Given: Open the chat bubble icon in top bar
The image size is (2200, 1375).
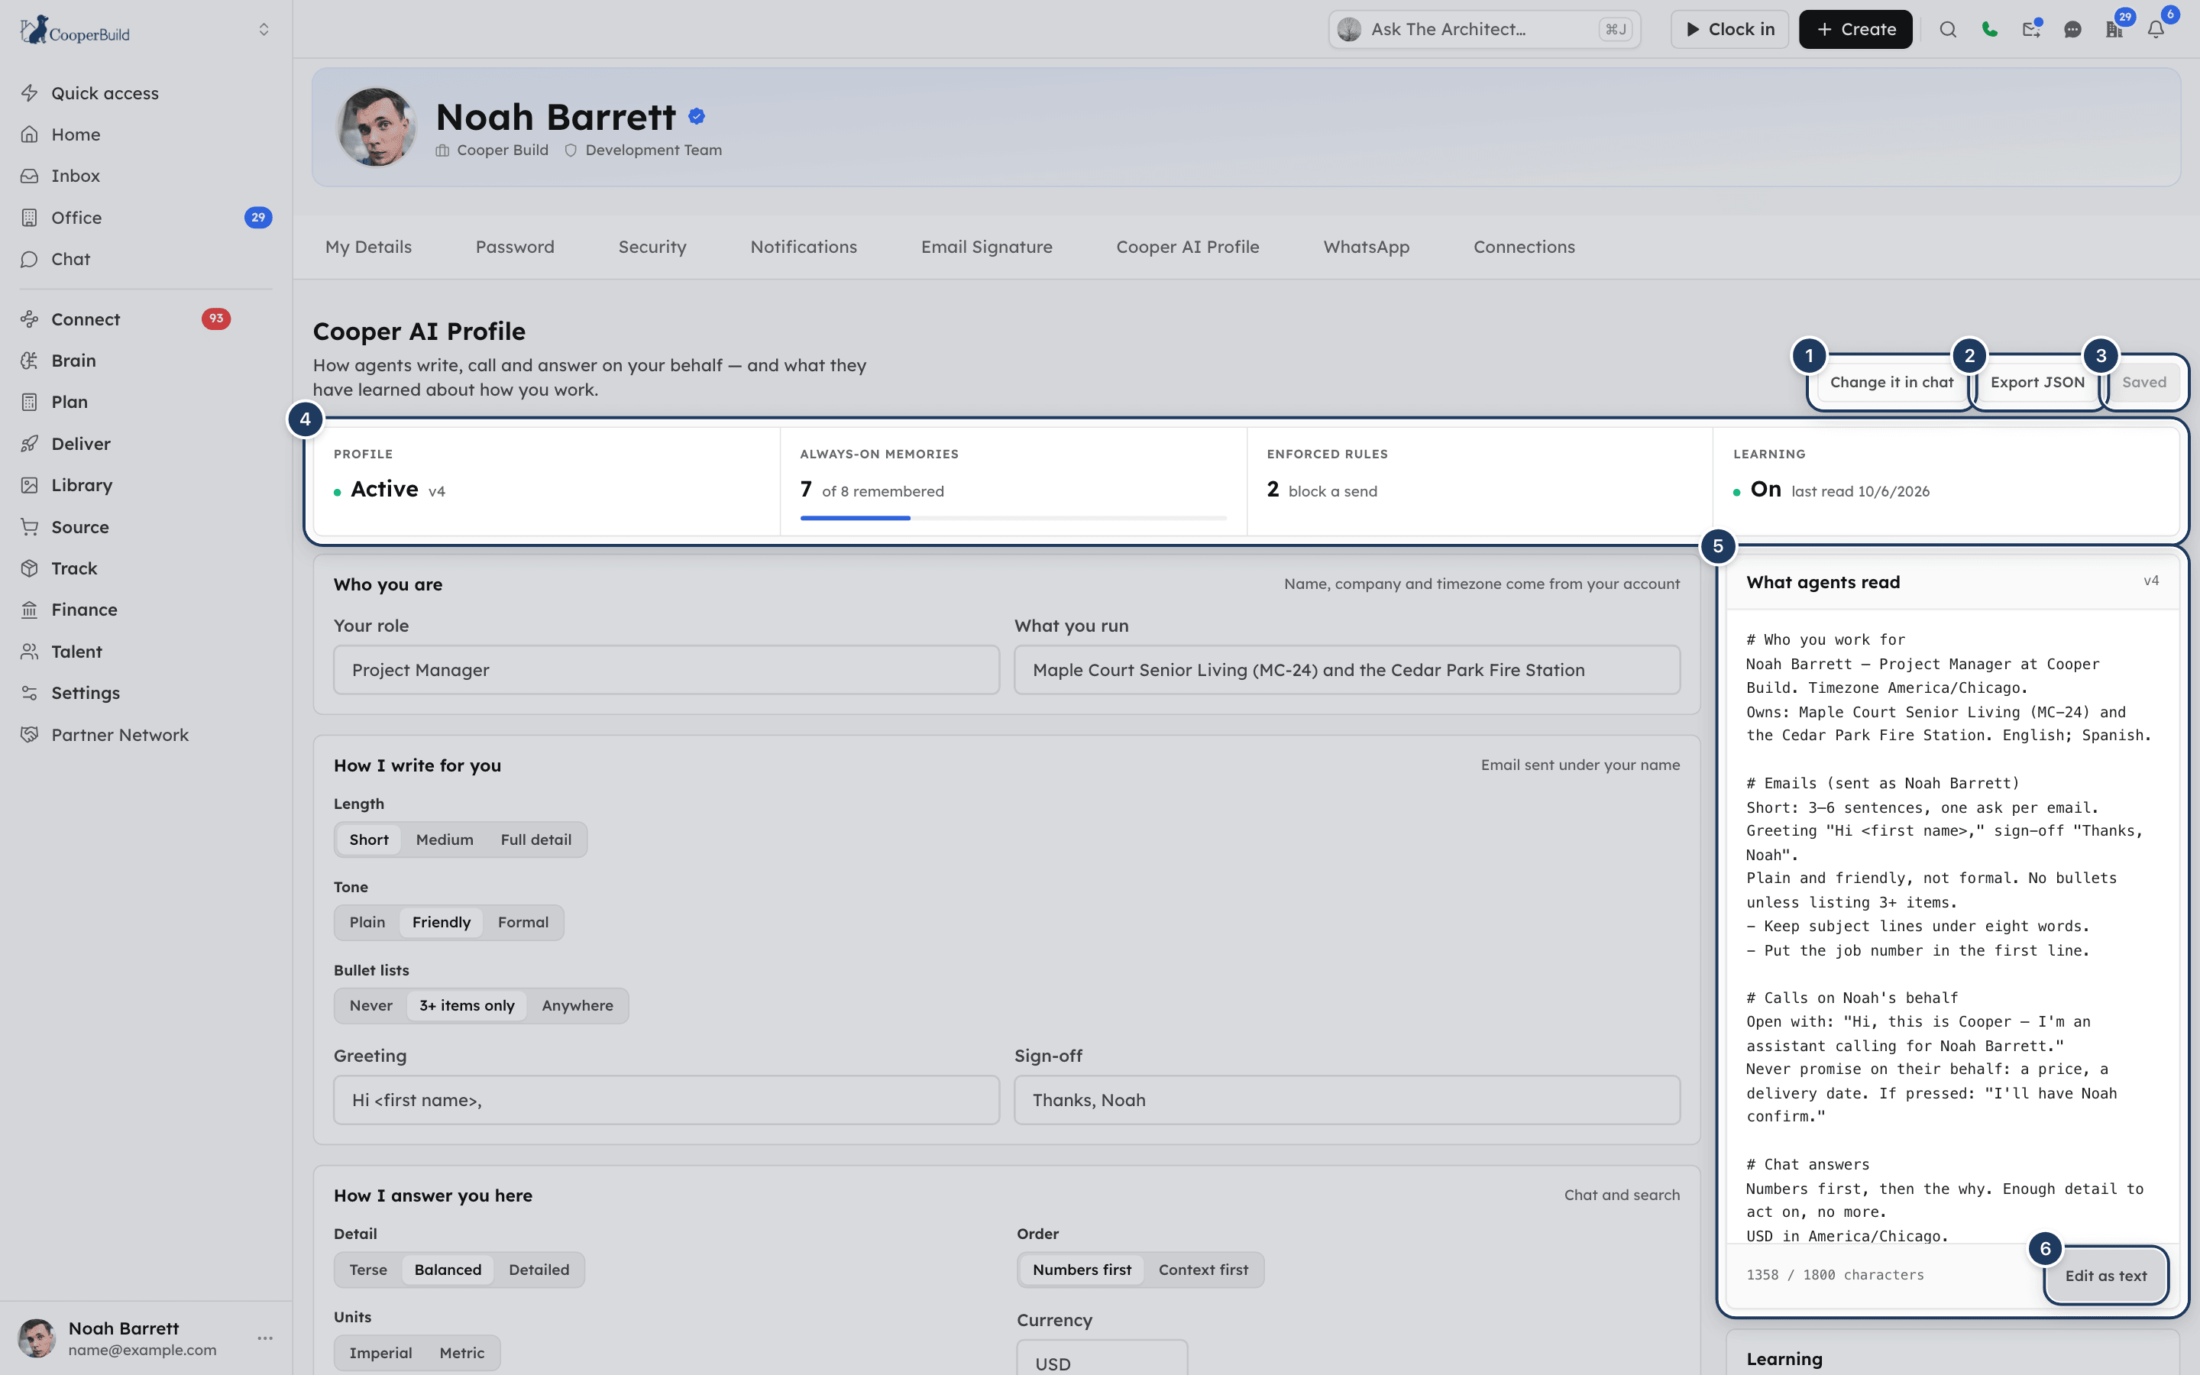Looking at the screenshot, I should [x=2072, y=29].
